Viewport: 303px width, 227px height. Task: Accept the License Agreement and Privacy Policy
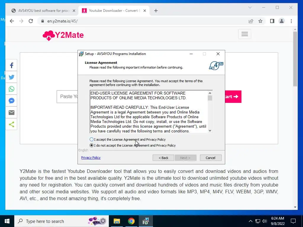pos(128,140)
